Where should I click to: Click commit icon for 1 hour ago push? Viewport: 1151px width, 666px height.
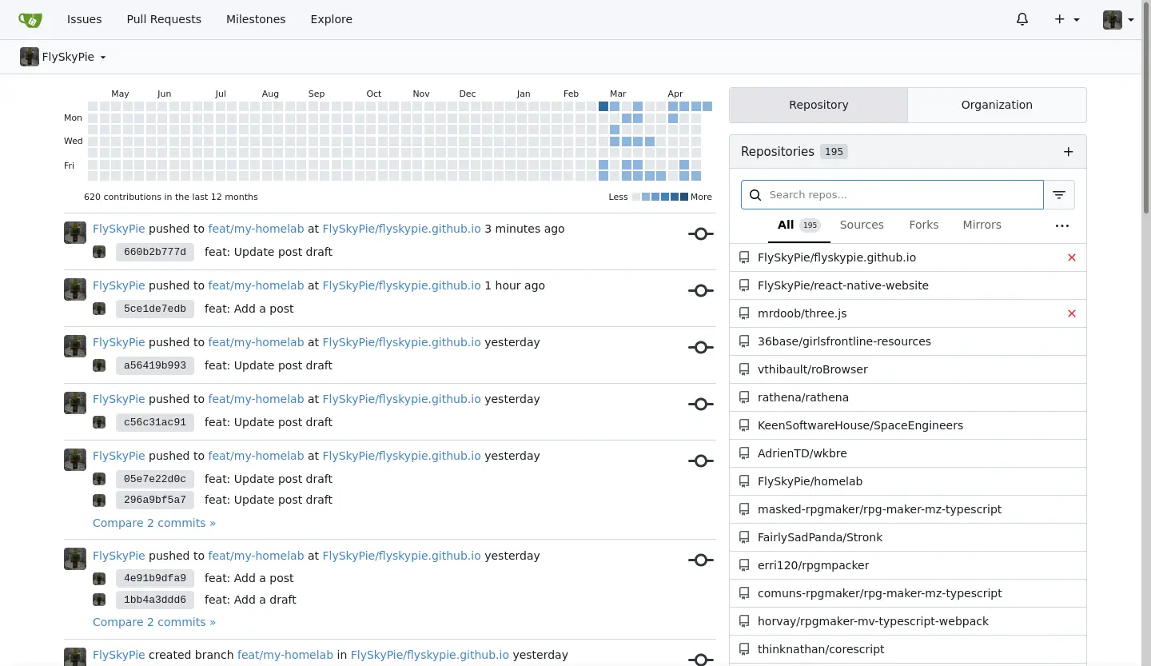[x=701, y=291]
